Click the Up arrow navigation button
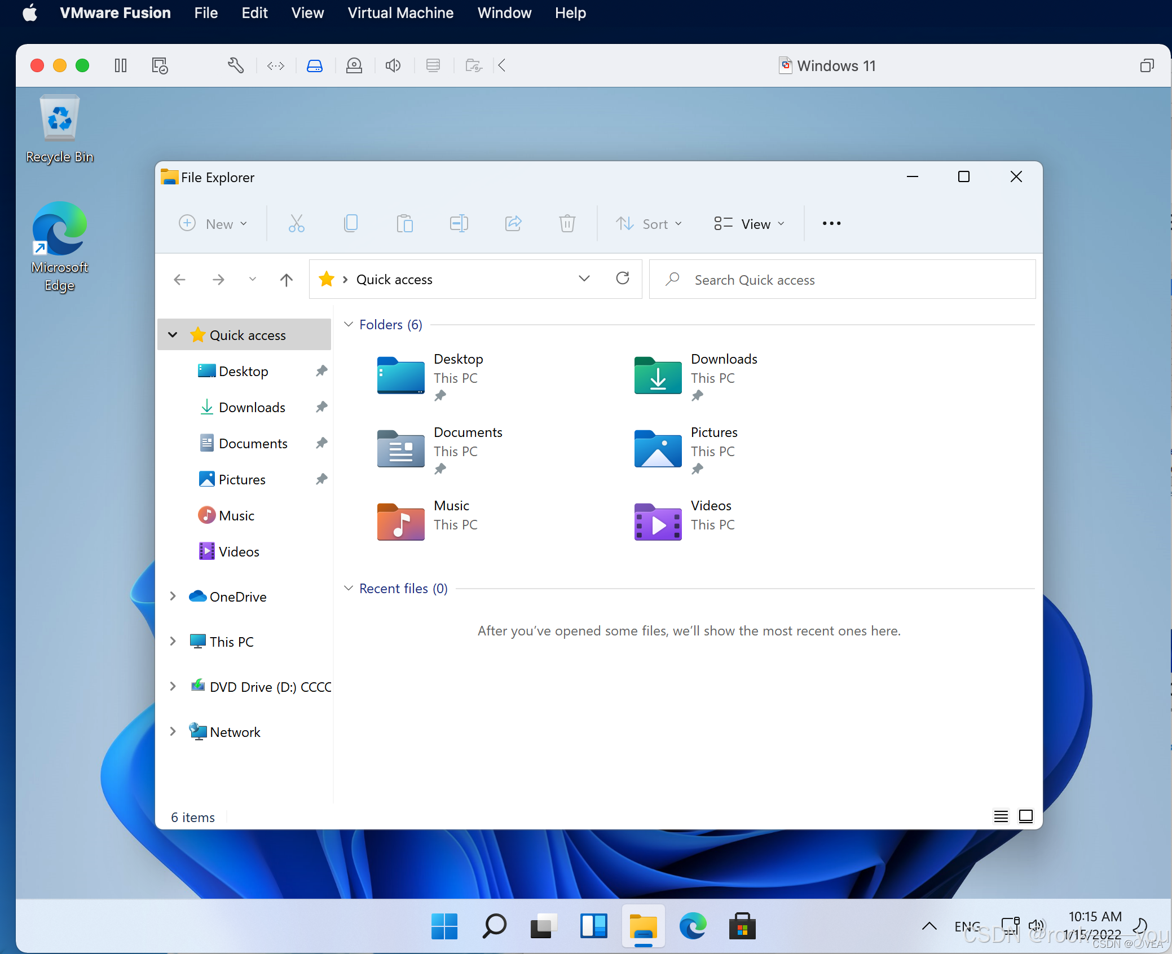Screen dimensions: 1172x954 tap(287, 280)
